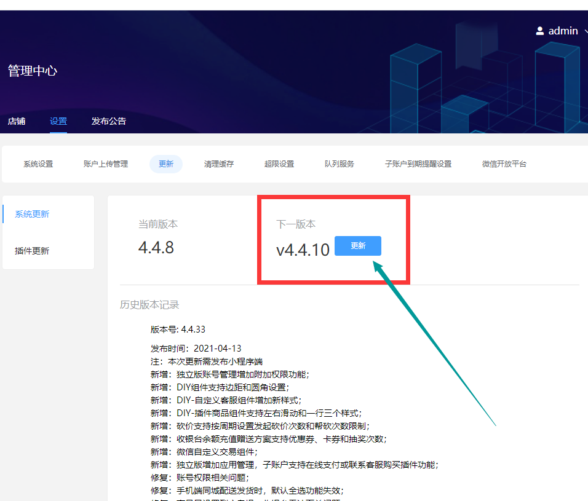The image size is (588, 501).
Task: Go to 账户上传管理 settings
Action: pyautogui.click(x=106, y=164)
